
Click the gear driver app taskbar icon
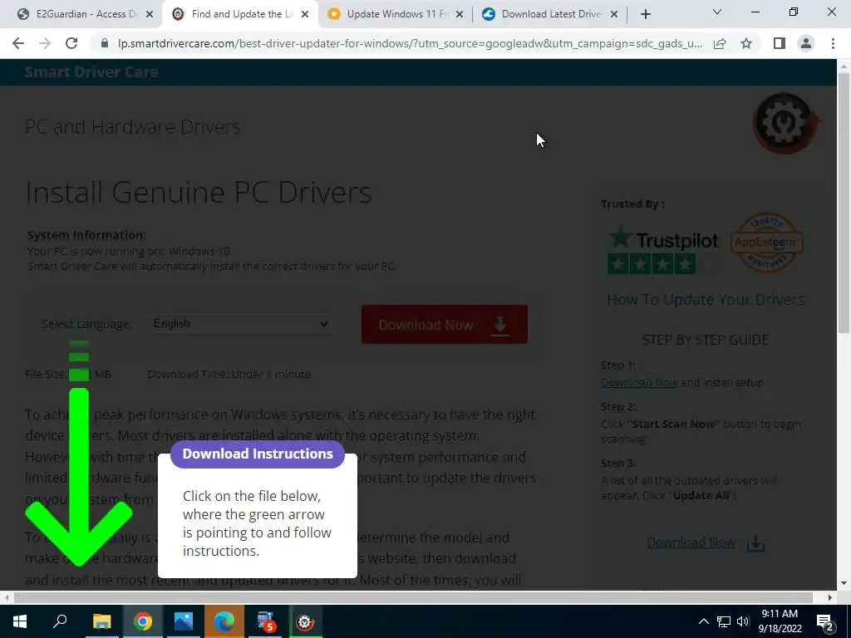(x=305, y=621)
